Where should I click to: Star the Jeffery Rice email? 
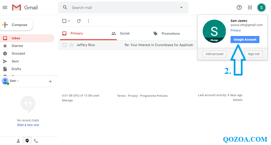point(71,45)
